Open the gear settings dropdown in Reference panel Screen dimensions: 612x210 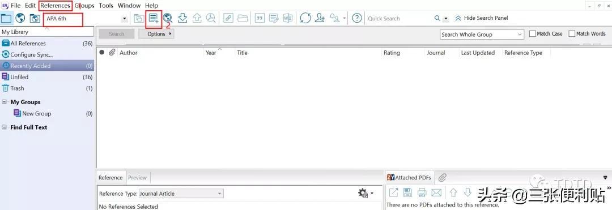click(365, 193)
